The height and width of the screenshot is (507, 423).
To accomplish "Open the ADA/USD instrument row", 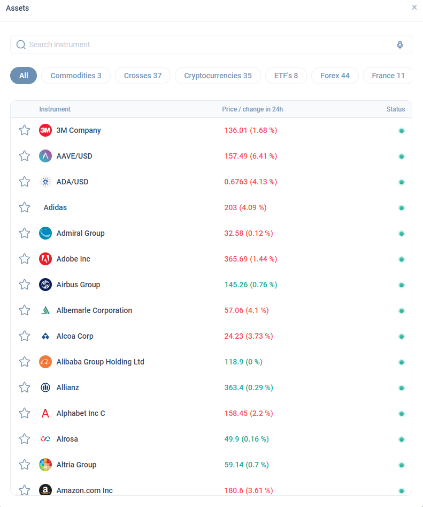I will click(73, 182).
